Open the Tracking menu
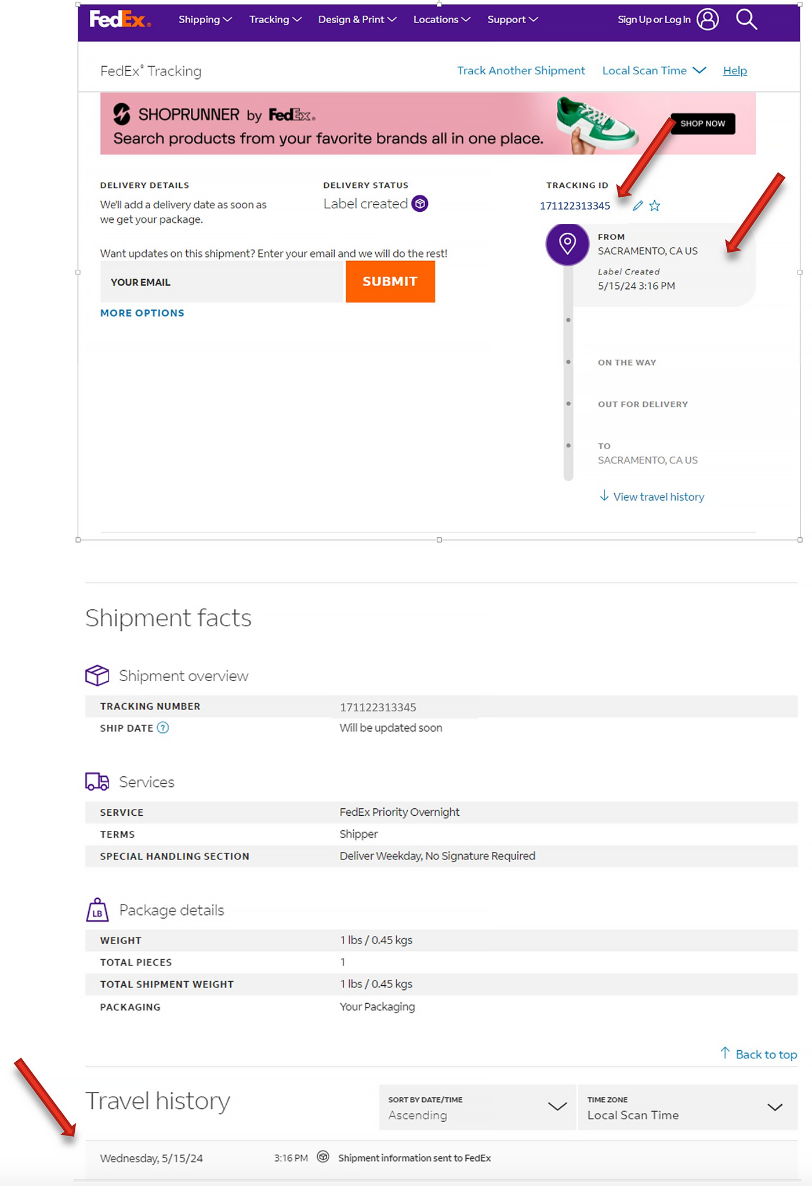 coord(275,19)
